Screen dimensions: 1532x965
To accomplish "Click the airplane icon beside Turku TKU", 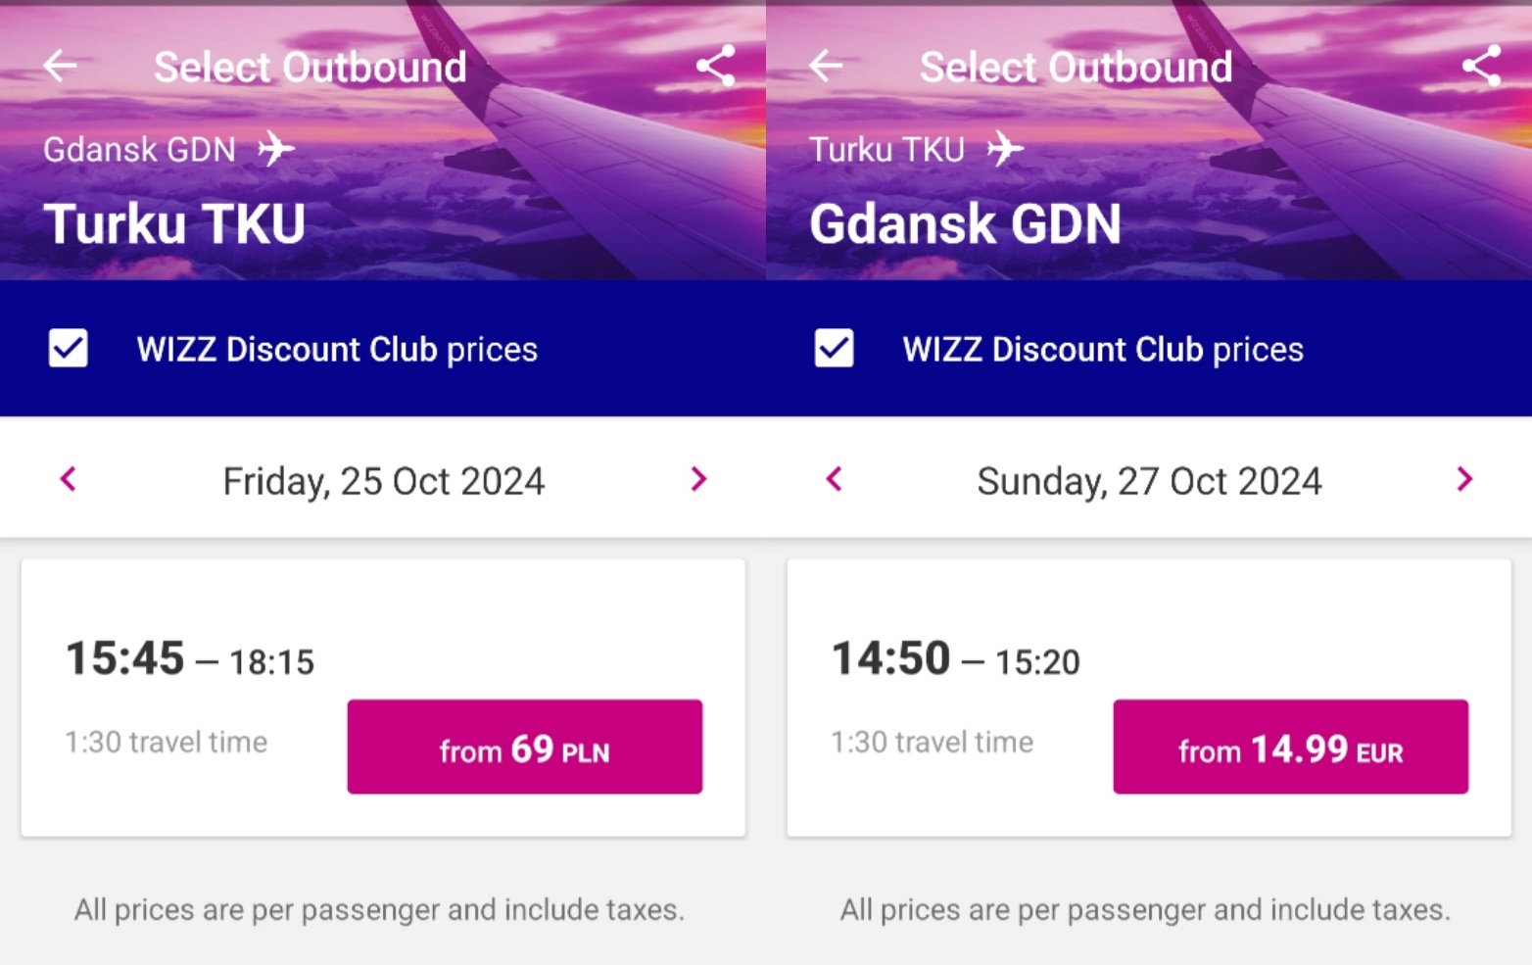I will [x=1005, y=149].
